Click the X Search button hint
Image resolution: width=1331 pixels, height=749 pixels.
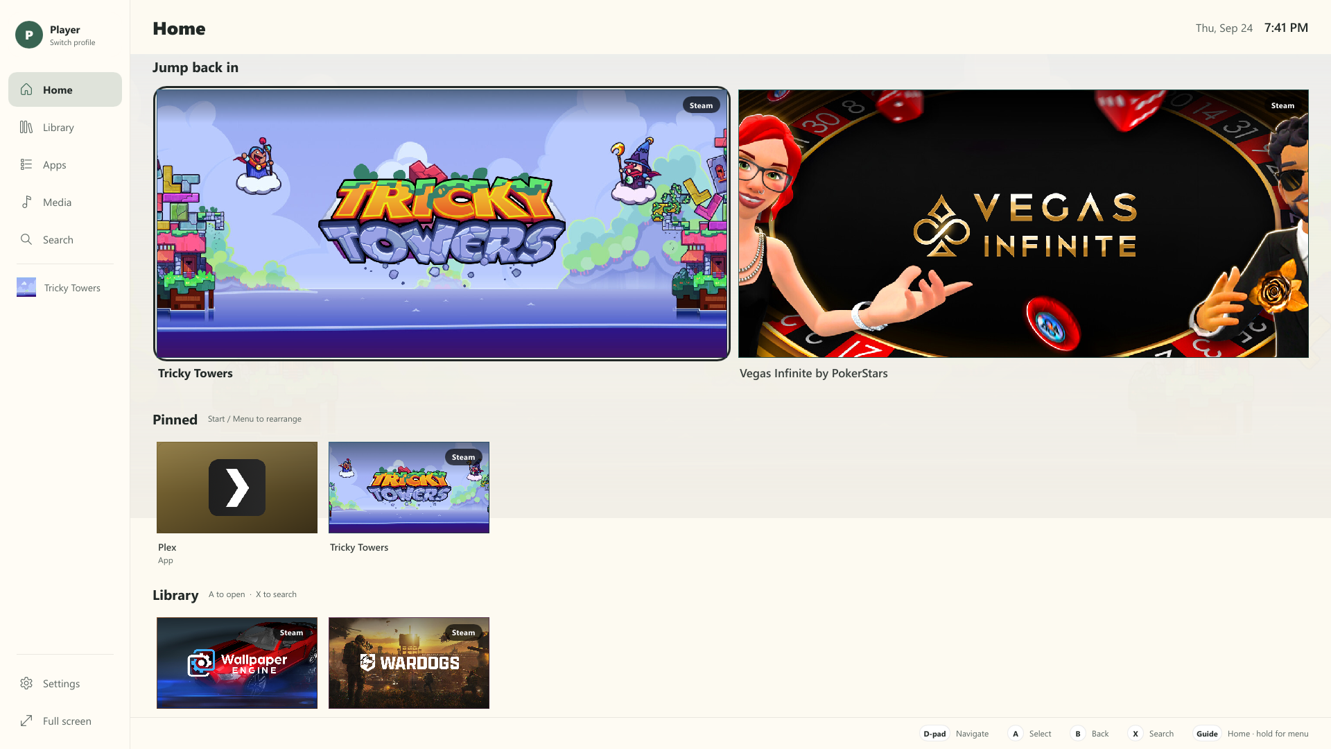1136,734
